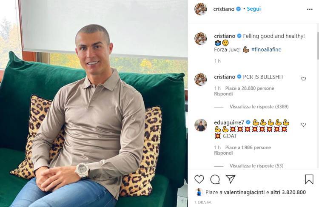The height and width of the screenshot is (207, 319).
Task: Follow the account via the Segui link
Action: tap(253, 9)
